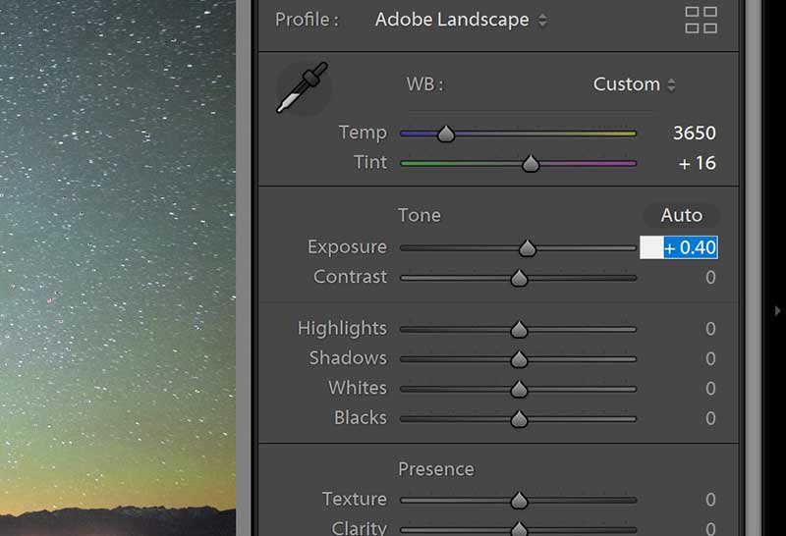786x536 pixels.
Task: Click the Shadows slider handle
Action: point(519,358)
